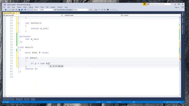Screen dimensions: 189x106
Task: Show previous overload in parameter tooltip
Action: coord(50,66)
